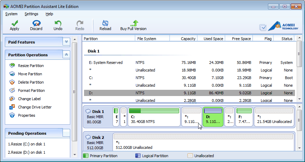
Task: Collapse the Partition Operations panel
Action: tap(66, 55)
